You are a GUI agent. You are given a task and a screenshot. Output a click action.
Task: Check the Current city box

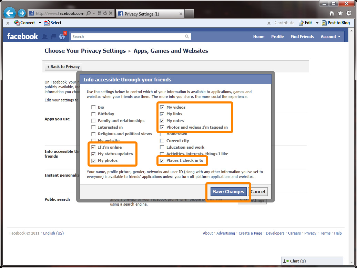tap(162, 141)
